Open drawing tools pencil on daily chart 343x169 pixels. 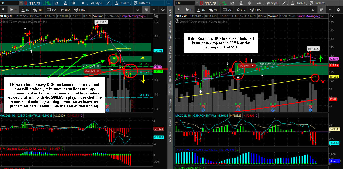tap(108, 3)
